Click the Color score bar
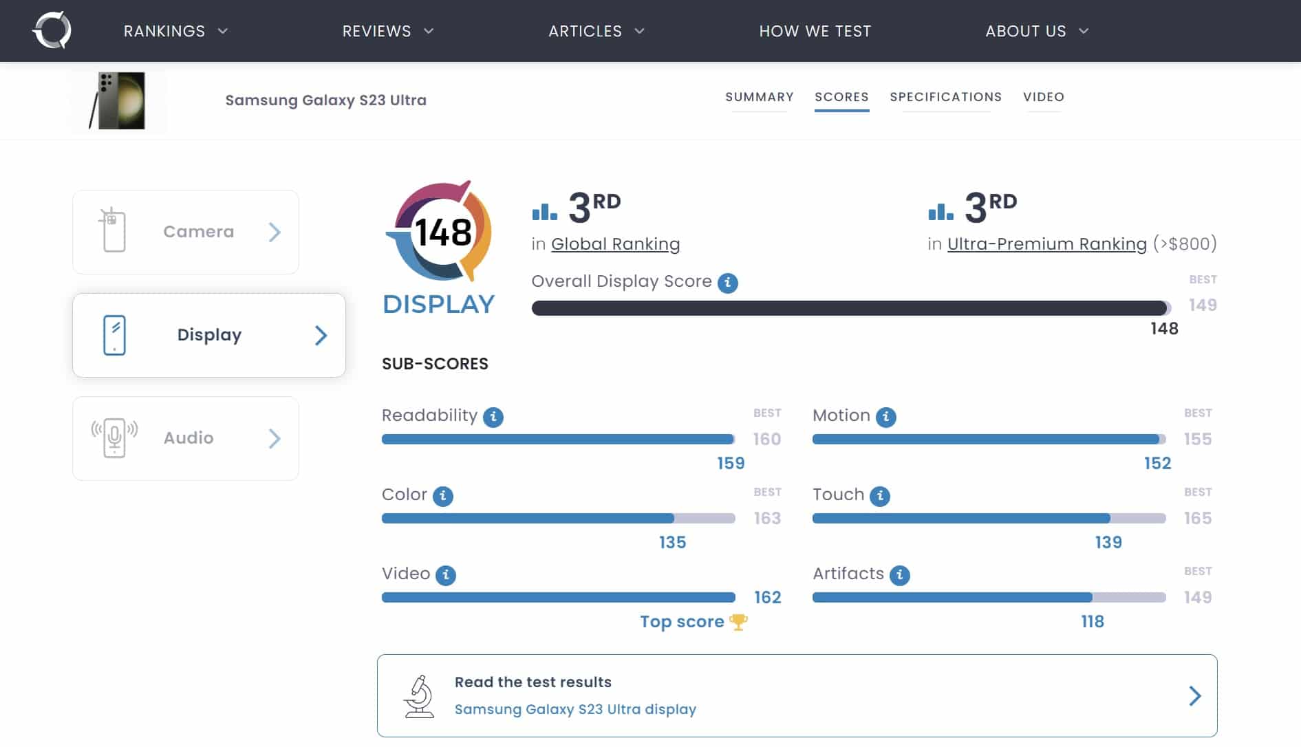 tap(558, 519)
